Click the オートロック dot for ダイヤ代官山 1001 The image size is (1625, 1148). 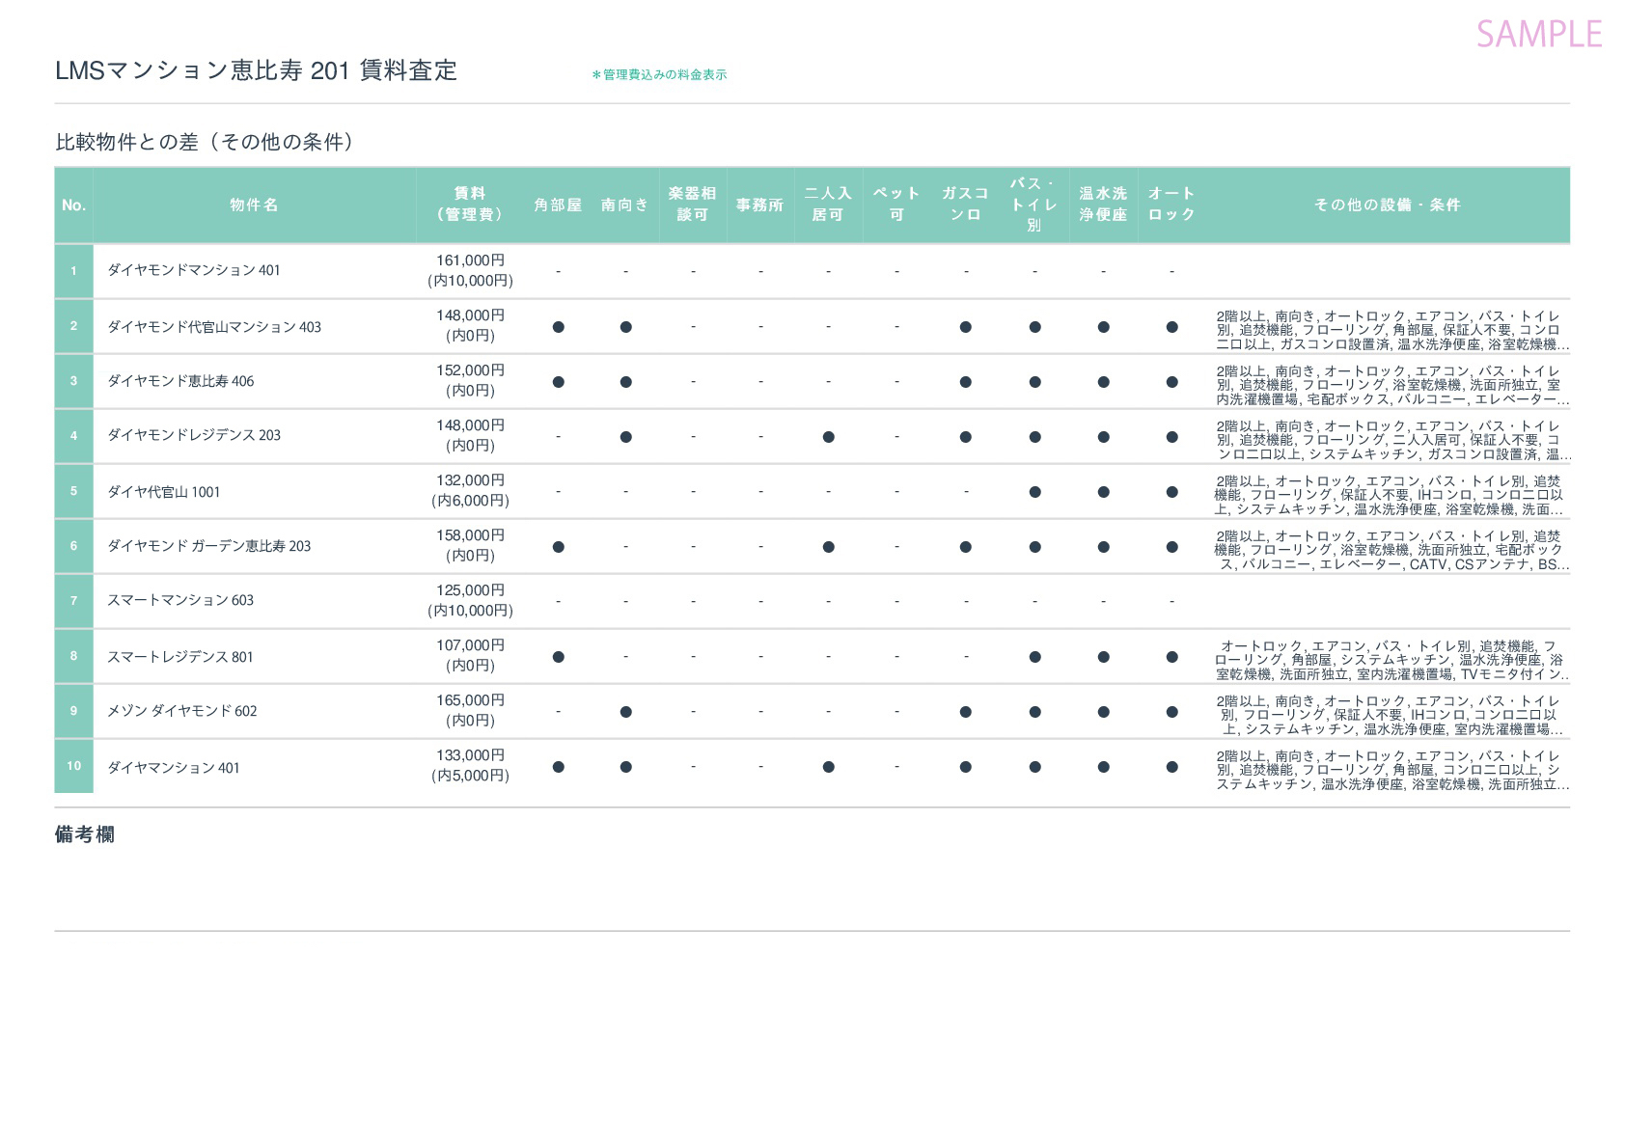tap(1171, 492)
